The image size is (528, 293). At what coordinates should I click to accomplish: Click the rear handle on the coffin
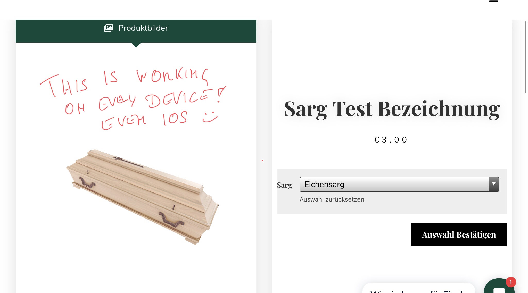(x=87, y=182)
